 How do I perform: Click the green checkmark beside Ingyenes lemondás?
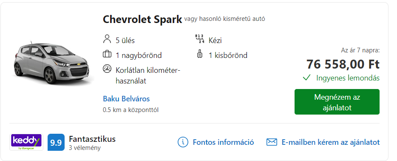(x=306, y=78)
